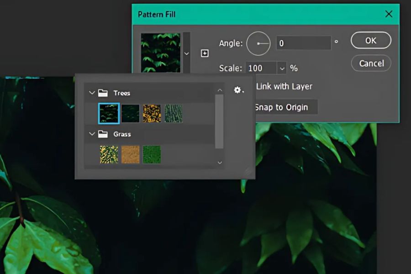
Task: Close the Pattern Fill dialog
Action: (x=389, y=14)
